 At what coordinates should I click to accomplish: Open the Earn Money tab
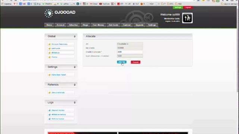point(98,25)
